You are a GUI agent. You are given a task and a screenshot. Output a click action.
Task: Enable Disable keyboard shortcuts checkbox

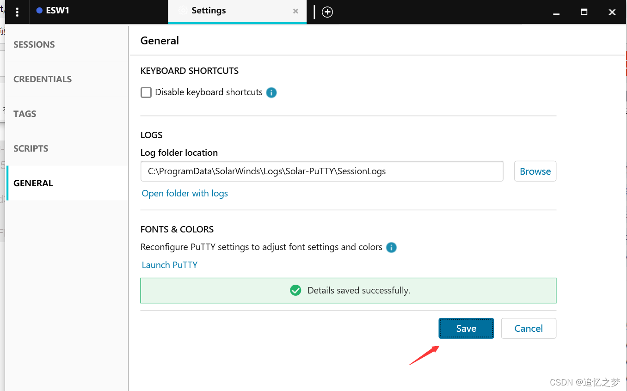[146, 92]
